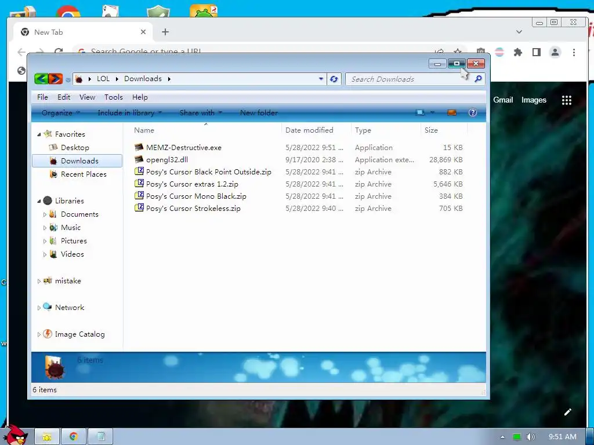Create a New folder
This screenshot has width=594, height=445.
pyautogui.click(x=259, y=113)
